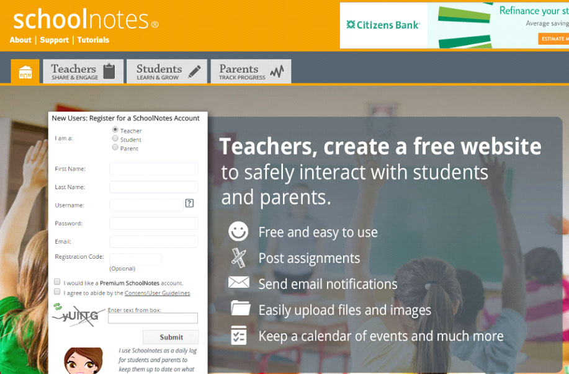
Task: Open the Students Learn & Grow tab
Action: (x=167, y=71)
